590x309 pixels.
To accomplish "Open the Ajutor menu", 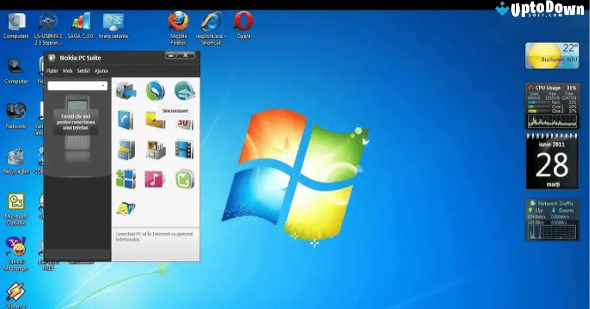I will (x=101, y=71).
